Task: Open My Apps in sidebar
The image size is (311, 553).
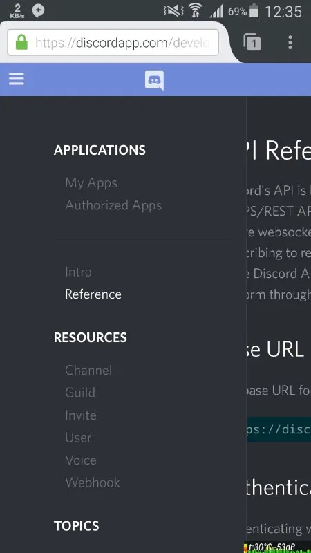Action: click(x=91, y=182)
